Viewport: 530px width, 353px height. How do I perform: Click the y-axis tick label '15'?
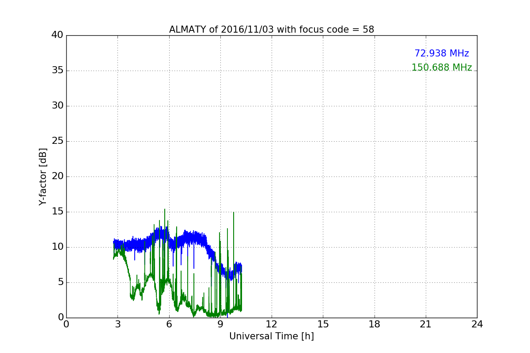point(58,211)
